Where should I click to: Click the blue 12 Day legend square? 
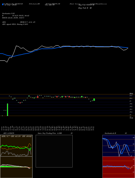3,4
